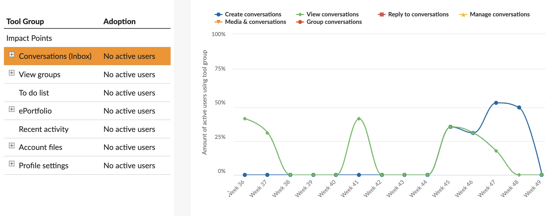Click View conversations data point at Week 41

359,119
